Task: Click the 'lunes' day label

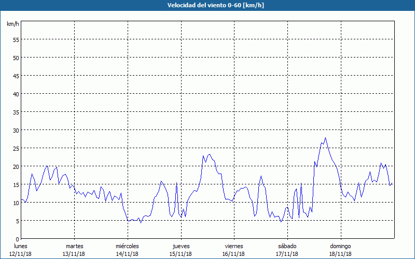Action: (21, 246)
